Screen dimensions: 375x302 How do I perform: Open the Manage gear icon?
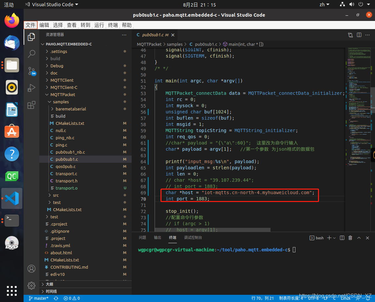[31, 285]
